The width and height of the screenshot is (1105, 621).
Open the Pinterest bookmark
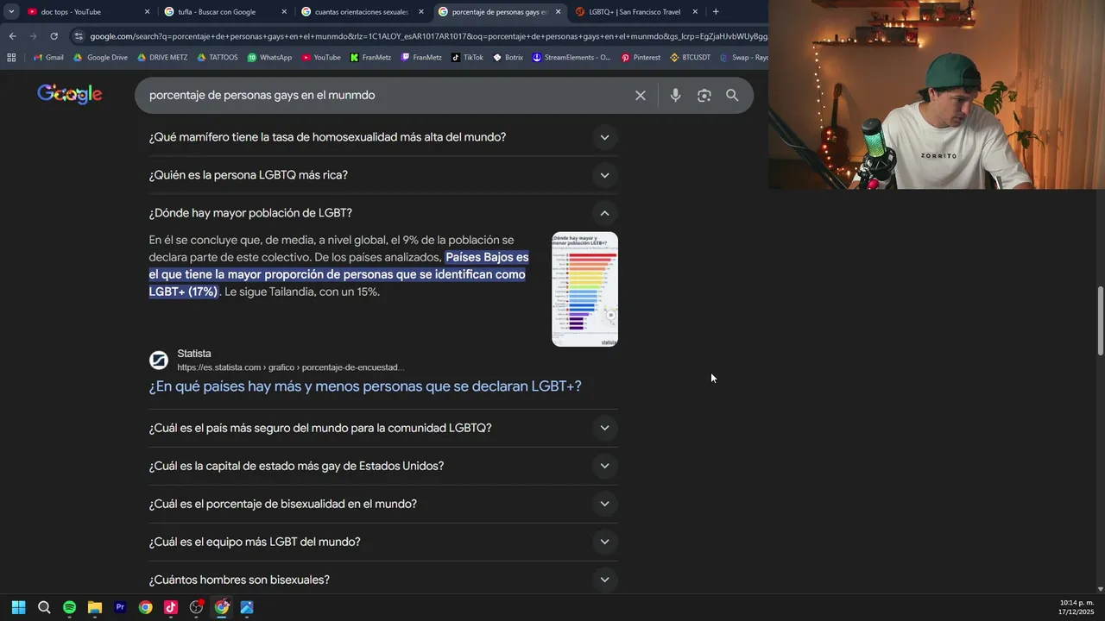click(641, 58)
